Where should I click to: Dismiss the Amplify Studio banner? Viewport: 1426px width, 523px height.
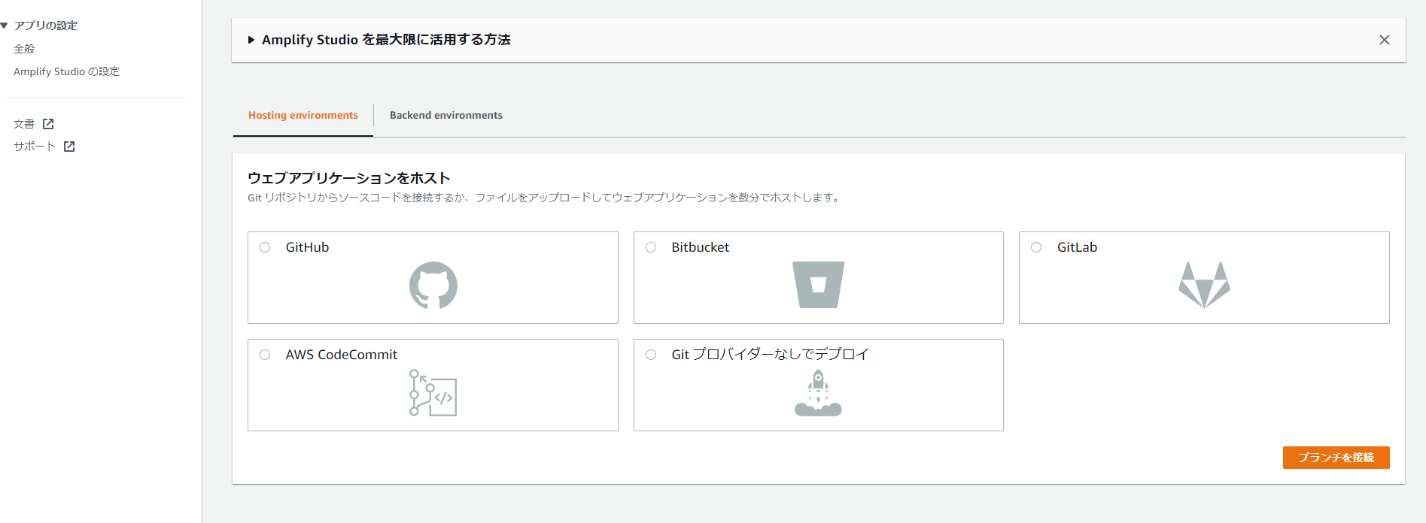pyautogui.click(x=1384, y=40)
